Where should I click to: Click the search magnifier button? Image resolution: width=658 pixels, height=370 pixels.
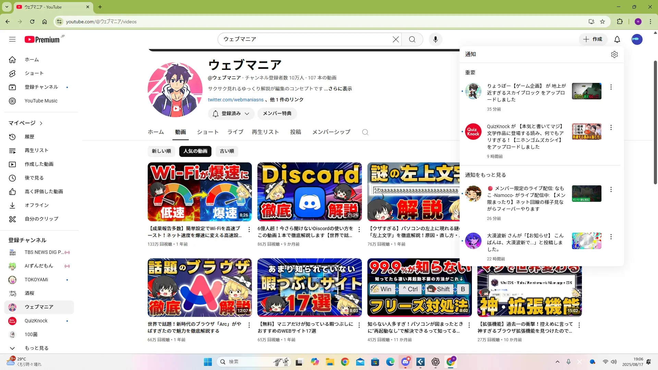pyautogui.click(x=412, y=39)
